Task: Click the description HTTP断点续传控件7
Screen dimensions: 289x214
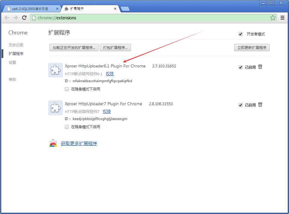Action: coord(82,112)
